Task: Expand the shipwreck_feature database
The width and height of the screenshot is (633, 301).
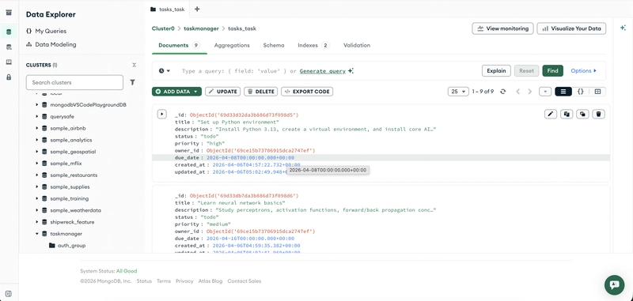Action: pyautogui.click(x=37, y=222)
